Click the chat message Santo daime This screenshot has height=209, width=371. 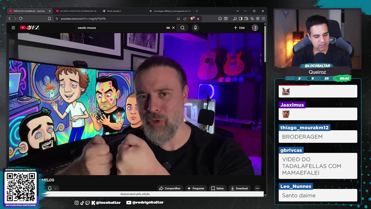(x=299, y=196)
